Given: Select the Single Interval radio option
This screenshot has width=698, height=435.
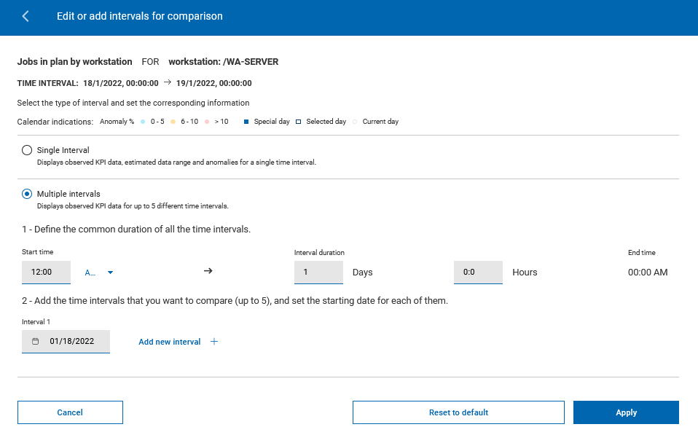Looking at the screenshot, I should [27, 150].
